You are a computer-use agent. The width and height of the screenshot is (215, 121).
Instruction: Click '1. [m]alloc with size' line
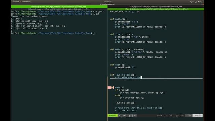30,21
